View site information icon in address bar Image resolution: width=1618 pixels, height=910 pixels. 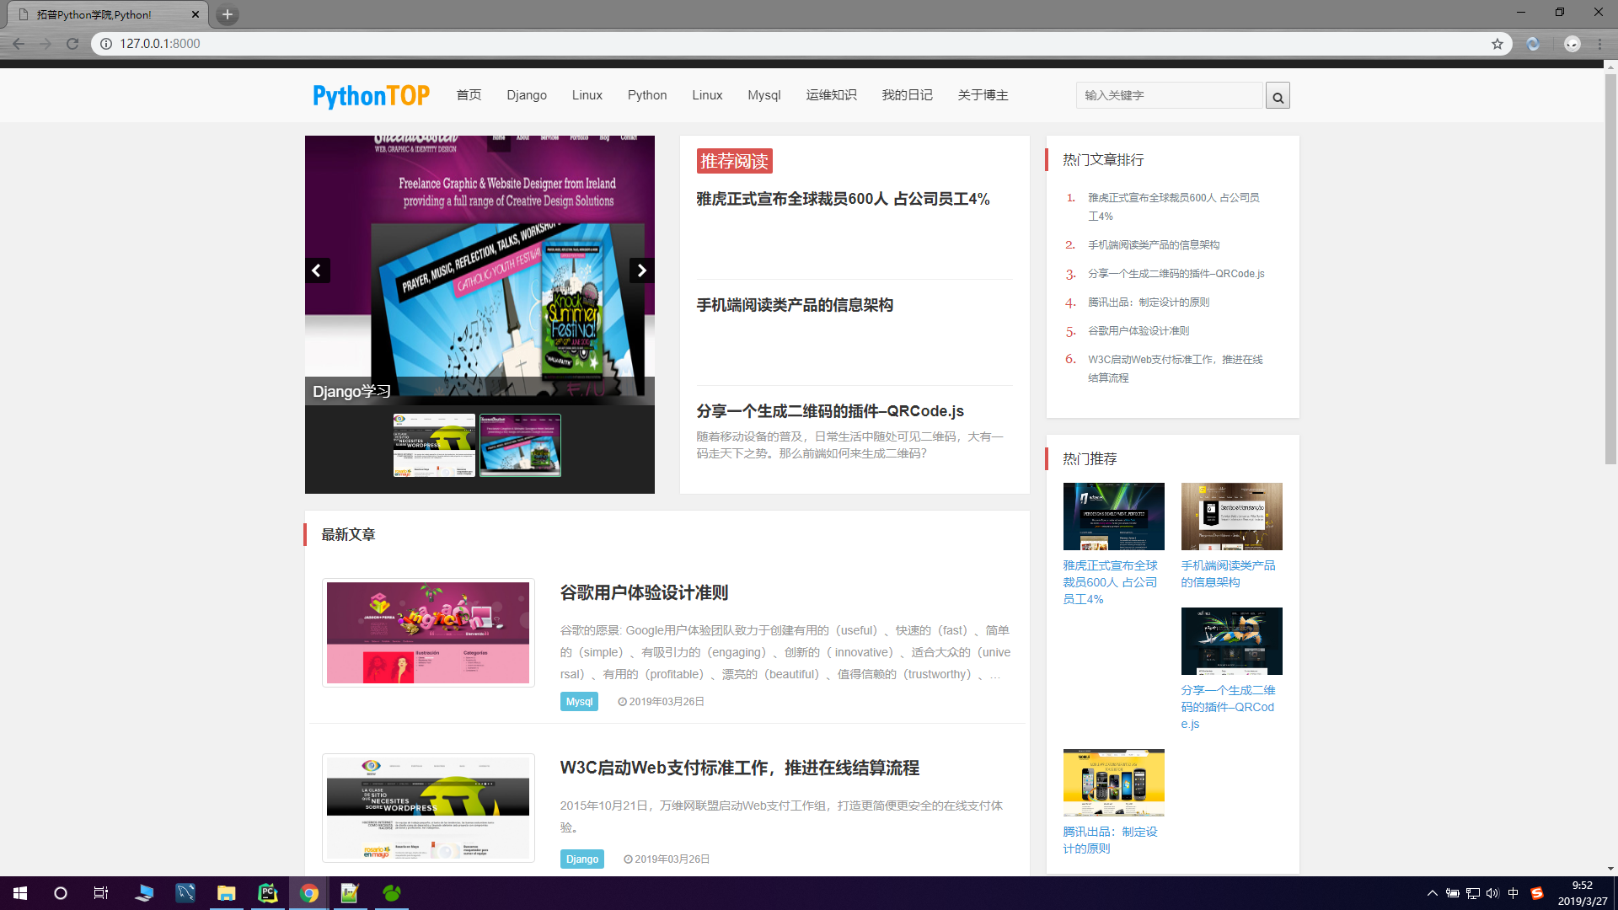[x=105, y=44]
